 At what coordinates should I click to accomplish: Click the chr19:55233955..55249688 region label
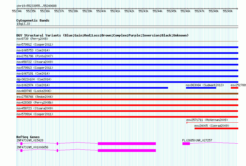[x=36, y=6]
